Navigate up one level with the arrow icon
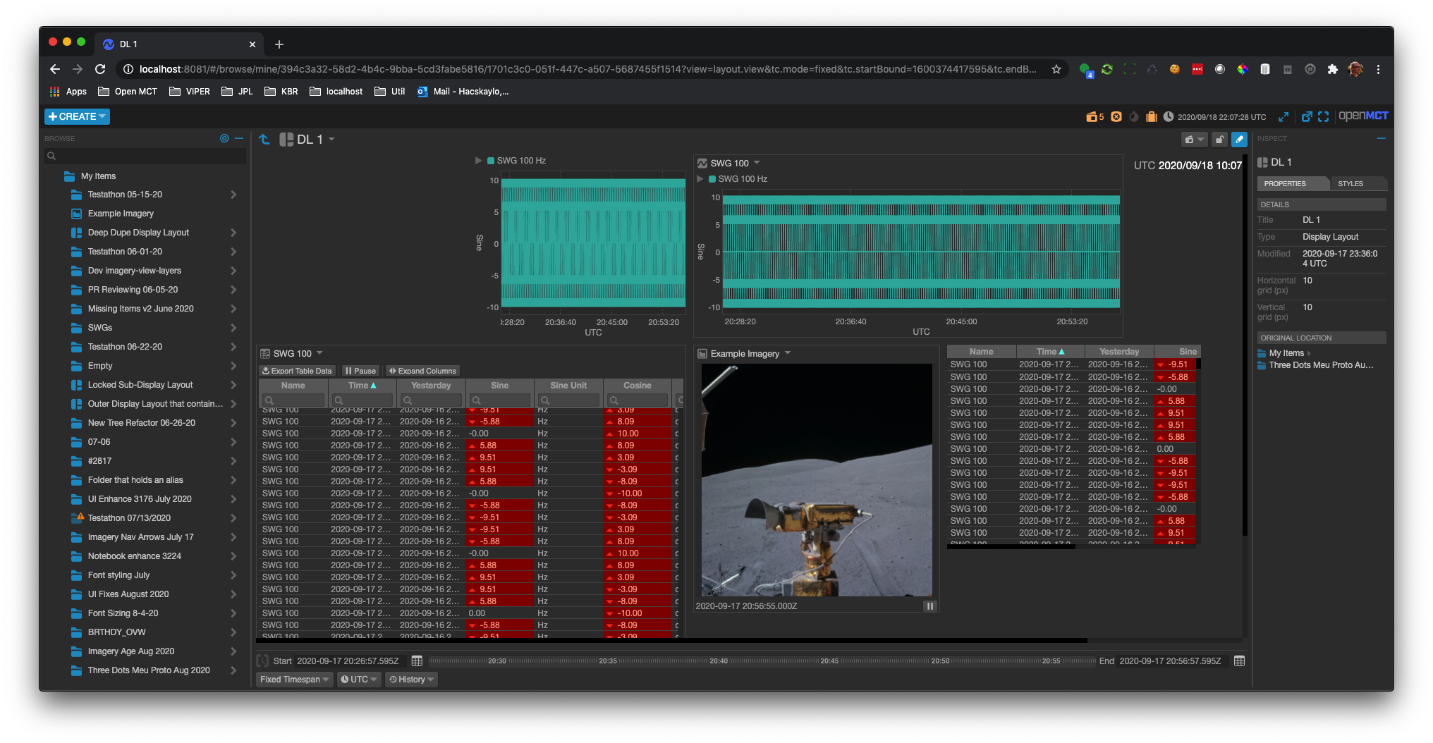Screen dimensions: 1433x743 [264, 140]
